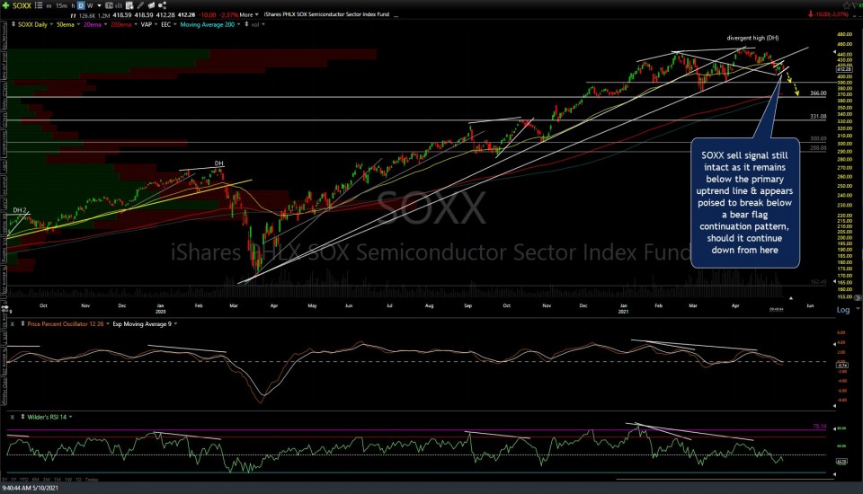Open the EEC indicator dropdown
Image resolution: width=863 pixels, height=494 pixels.
[x=175, y=24]
